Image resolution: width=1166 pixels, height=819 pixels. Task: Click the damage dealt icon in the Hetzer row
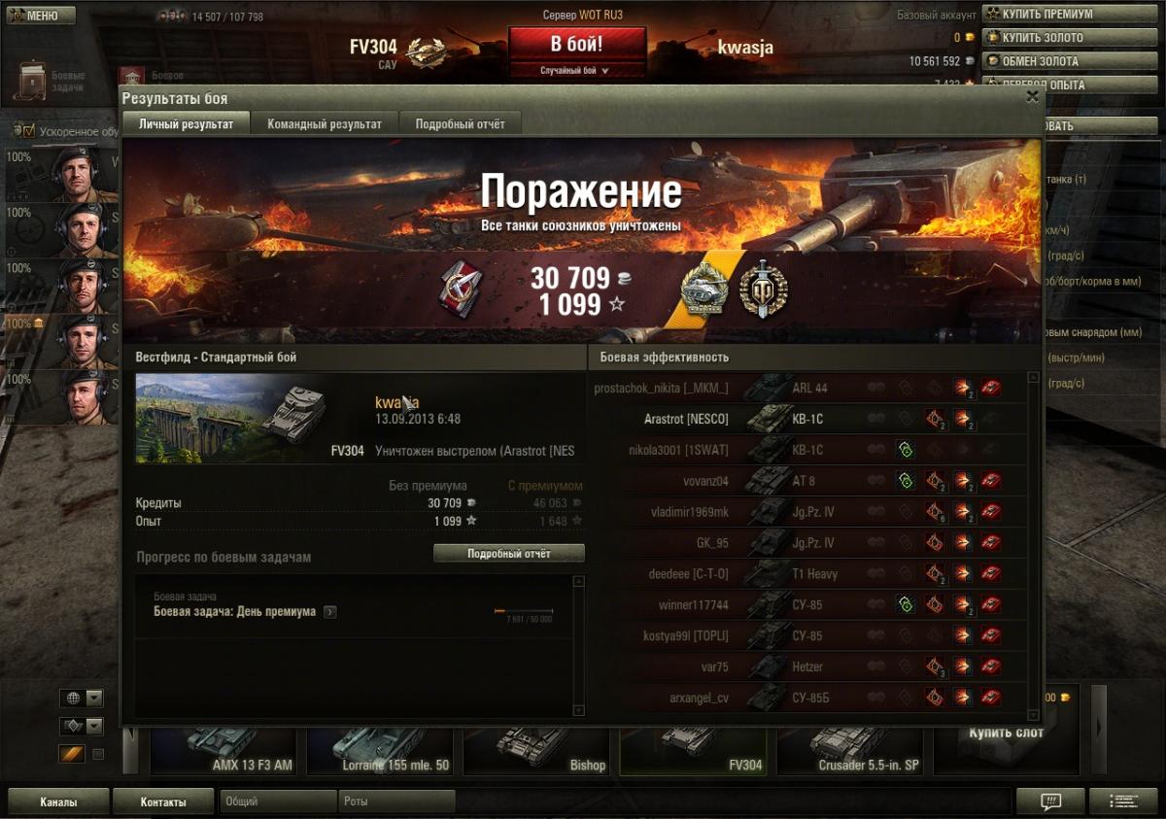point(963,667)
